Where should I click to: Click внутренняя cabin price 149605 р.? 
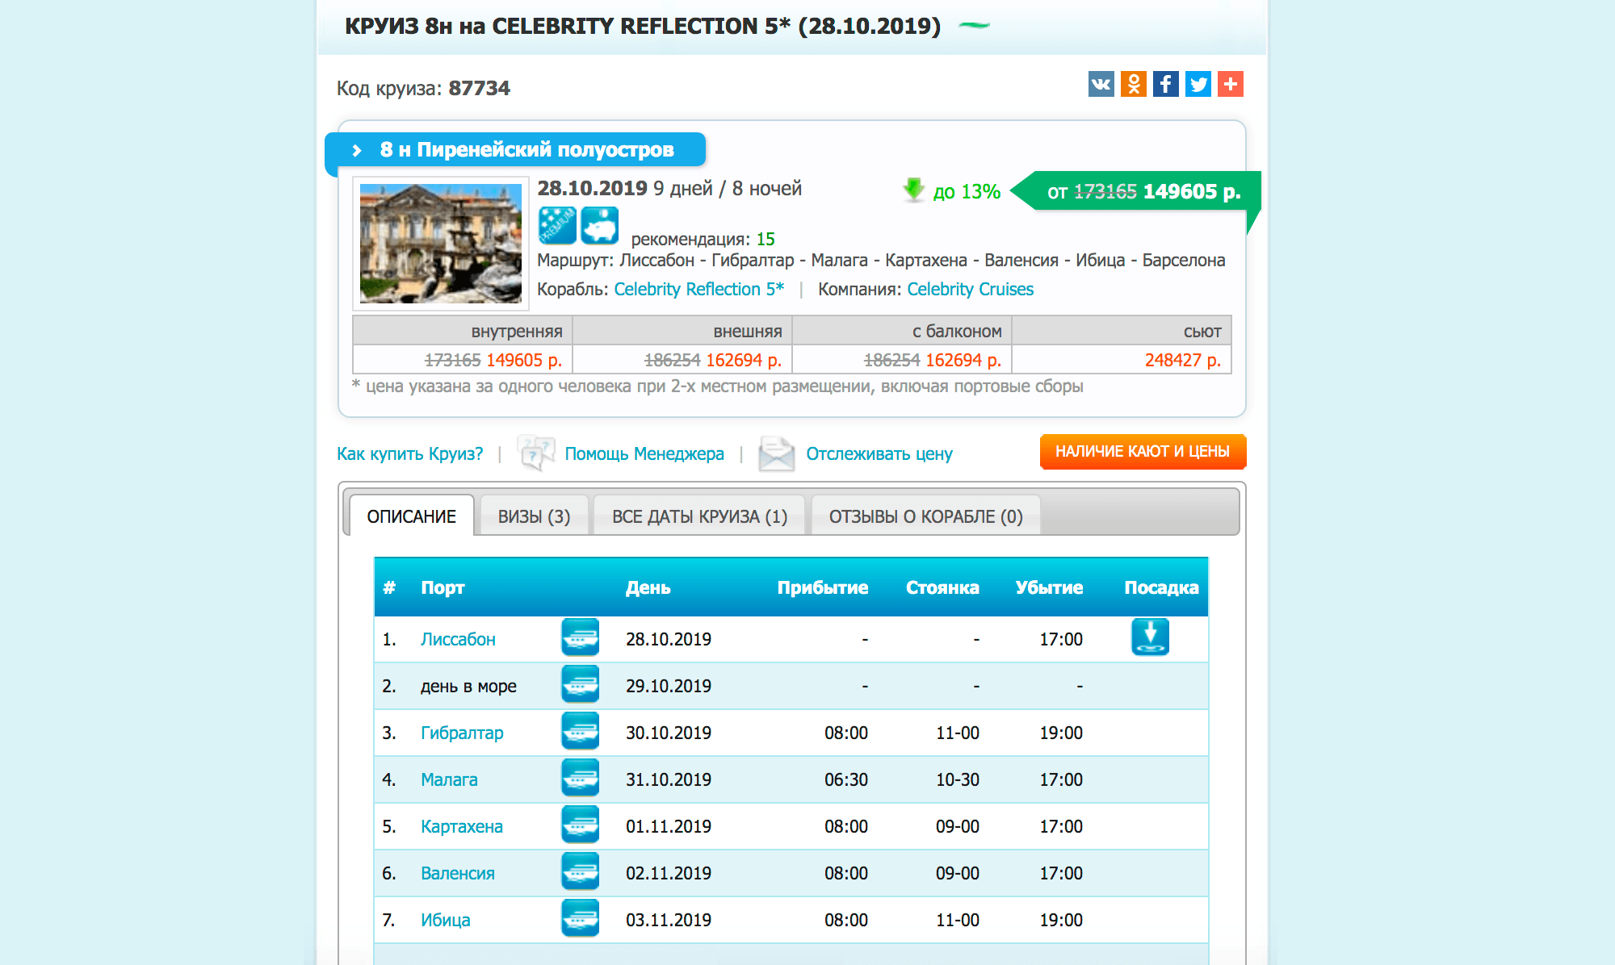click(x=524, y=360)
